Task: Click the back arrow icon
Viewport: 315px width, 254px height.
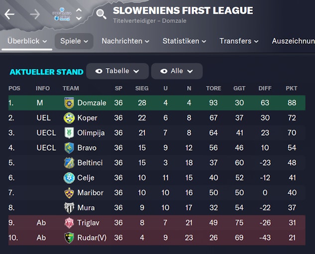Action: [x=9, y=14]
